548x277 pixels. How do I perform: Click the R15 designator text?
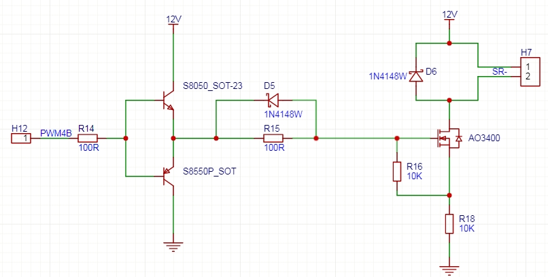coord(271,129)
